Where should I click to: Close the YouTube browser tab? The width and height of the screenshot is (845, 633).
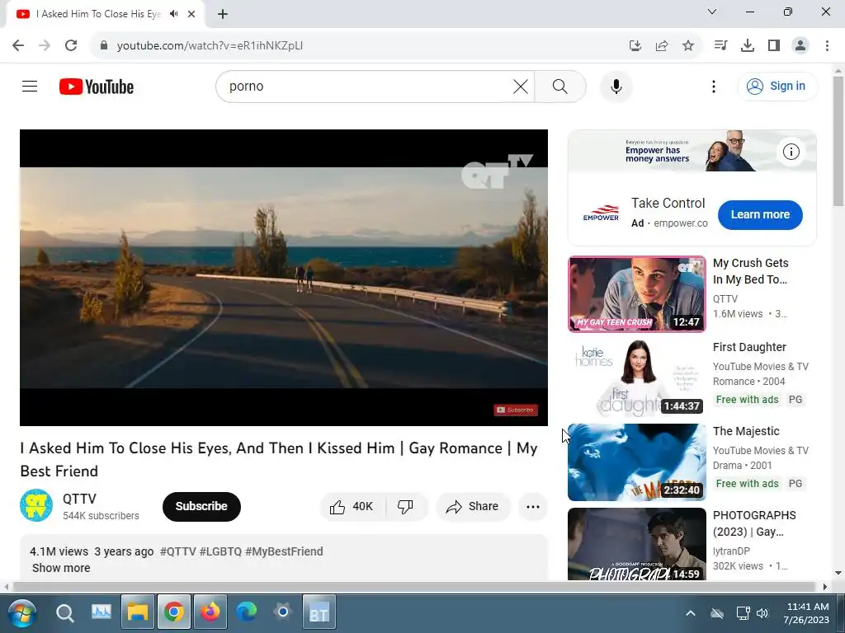(x=191, y=14)
